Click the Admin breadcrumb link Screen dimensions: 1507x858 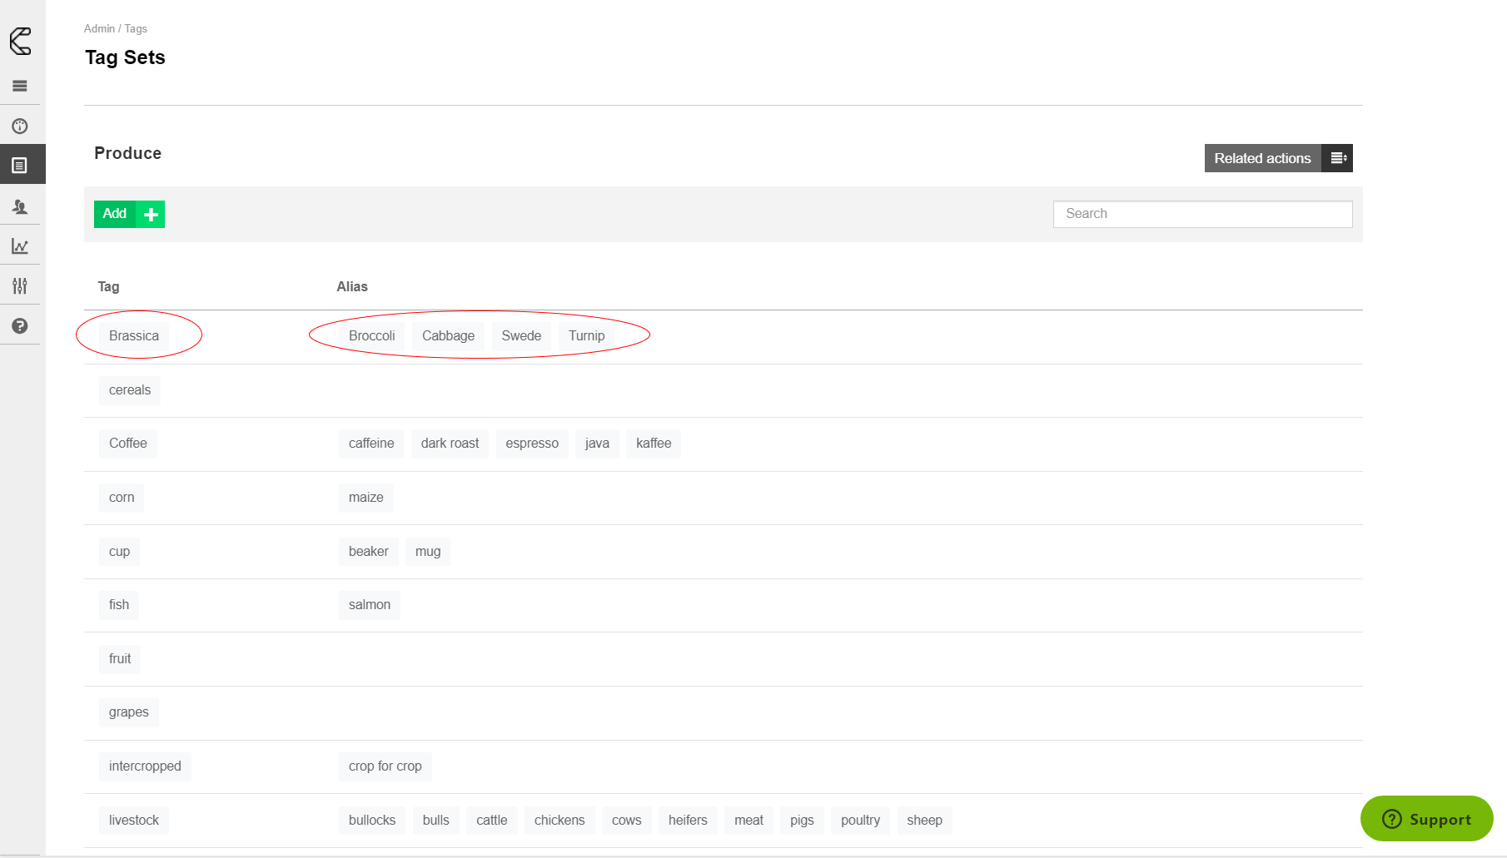(x=99, y=28)
